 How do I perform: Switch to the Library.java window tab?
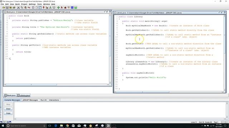coord(24,95)
